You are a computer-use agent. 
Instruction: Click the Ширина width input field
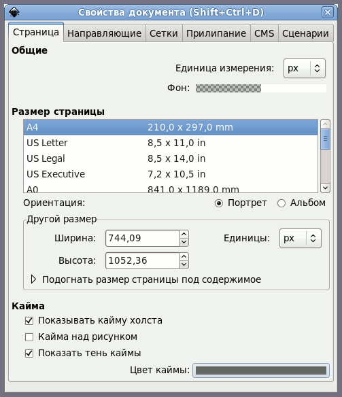coord(142,238)
